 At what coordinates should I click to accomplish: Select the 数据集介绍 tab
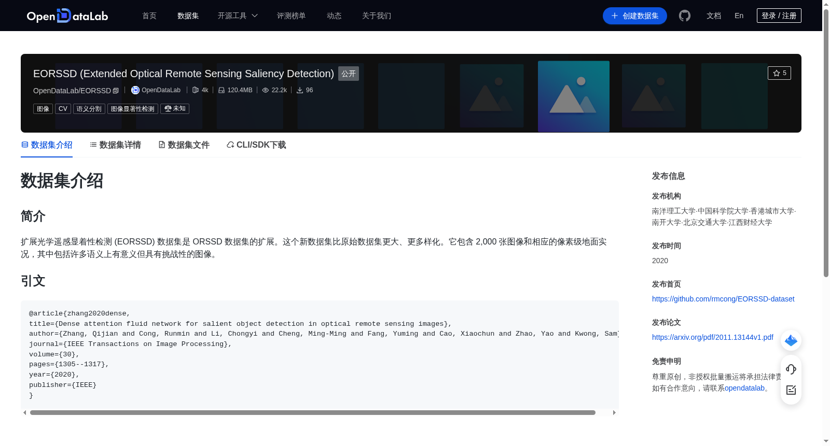pyautogui.click(x=47, y=145)
